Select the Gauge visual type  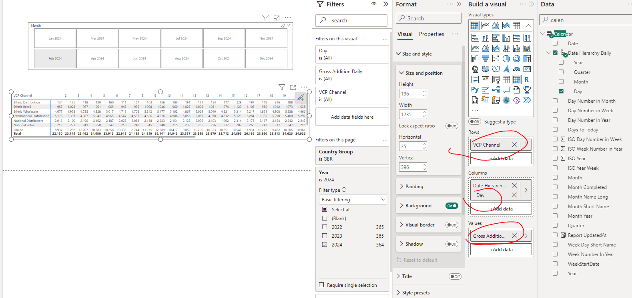pos(517,69)
